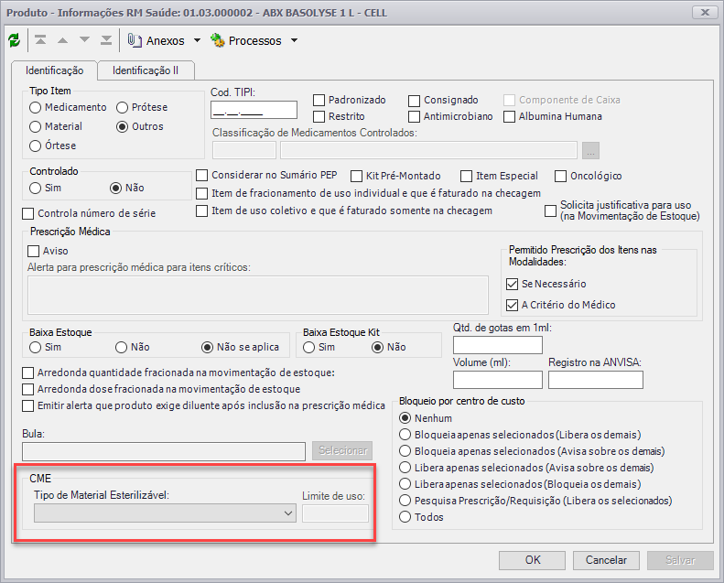
Task: Go to last record arrow
Action: [106, 40]
